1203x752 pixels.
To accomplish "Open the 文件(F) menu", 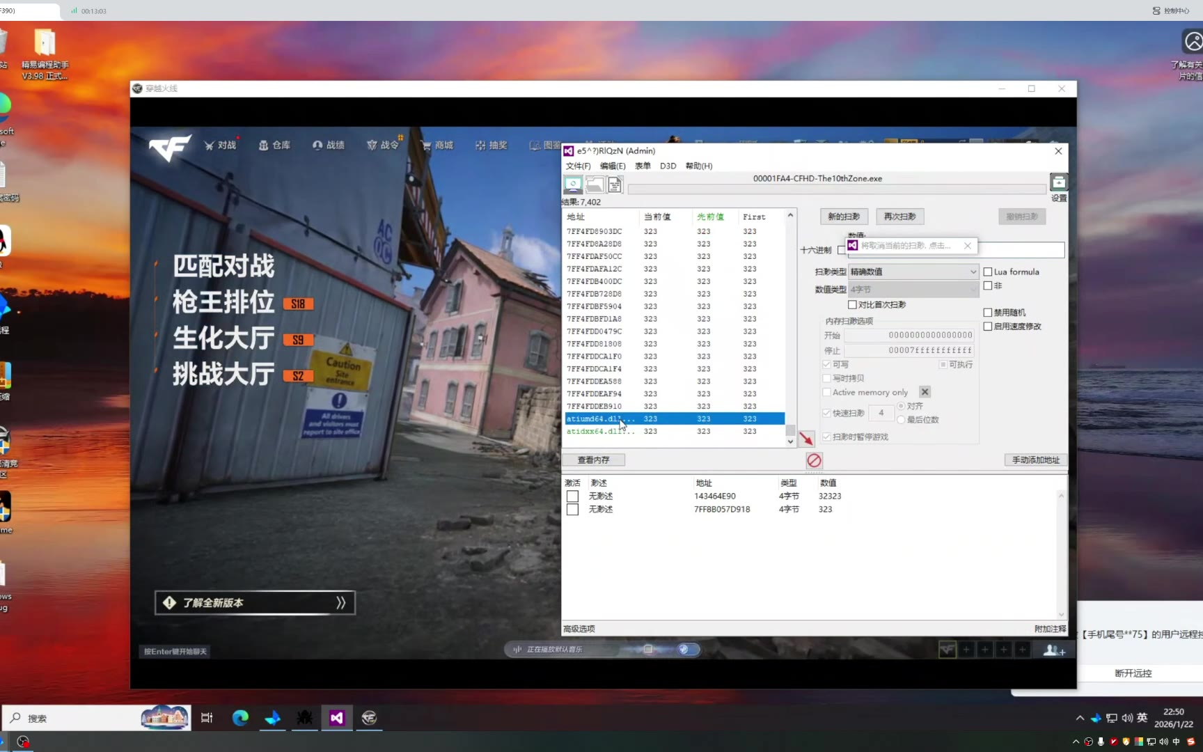I will click(x=578, y=166).
